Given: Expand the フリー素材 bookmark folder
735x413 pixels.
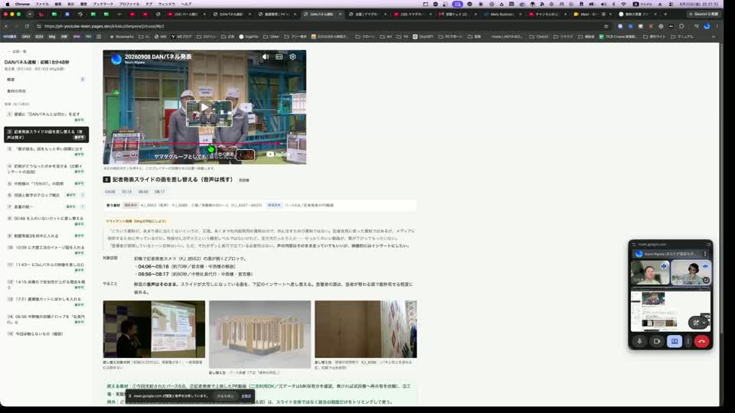Looking at the screenshot, I should pyautogui.click(x=296, y=37).
